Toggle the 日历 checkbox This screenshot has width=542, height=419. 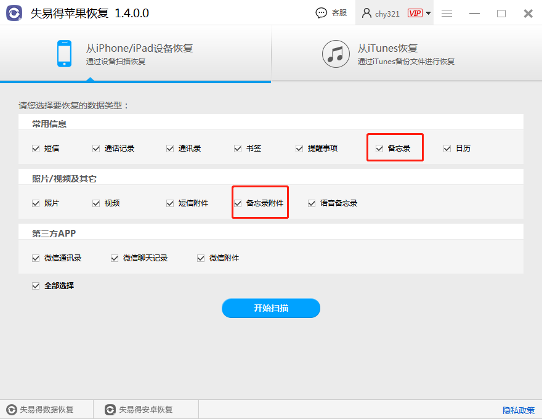click(x=447, y=148)
